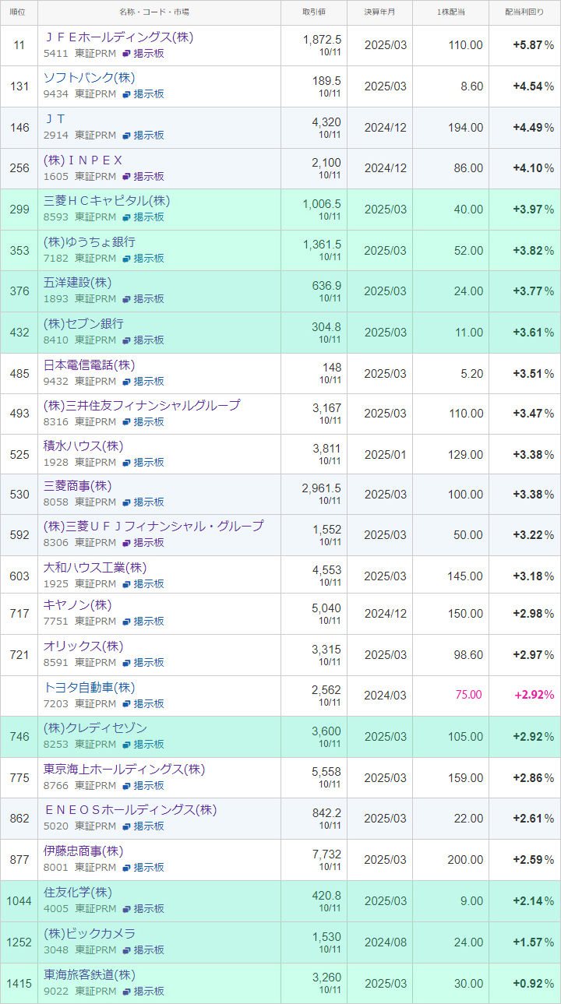Open the 掲示板 icon for INPEX
Screen dimensions: 561x1004
[126, 176]
